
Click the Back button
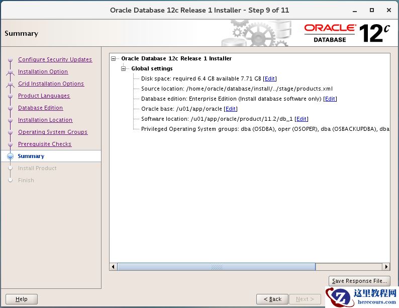click(x=272, y=299)
